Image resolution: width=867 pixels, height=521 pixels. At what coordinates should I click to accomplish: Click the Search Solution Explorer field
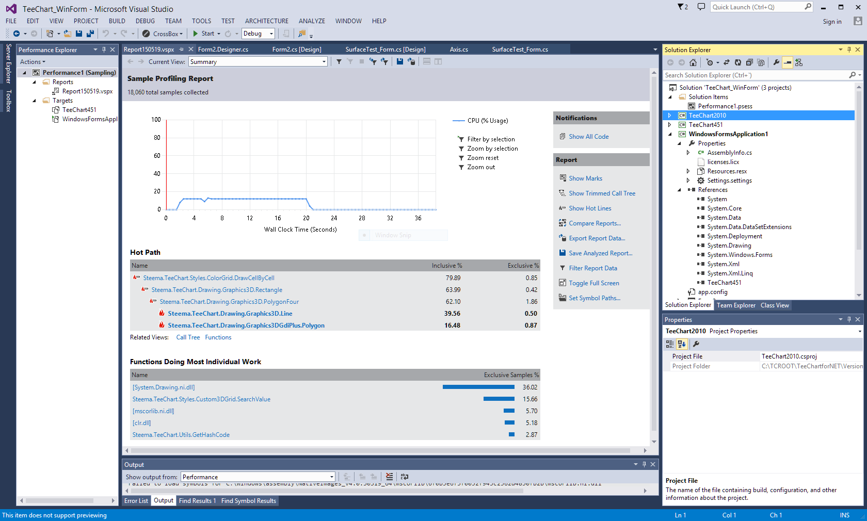pos(756,75)
